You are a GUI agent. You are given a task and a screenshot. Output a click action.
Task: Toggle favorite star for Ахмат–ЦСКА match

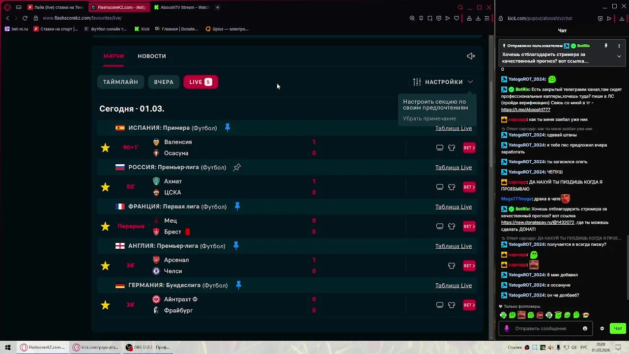click(x=105, y=187)
